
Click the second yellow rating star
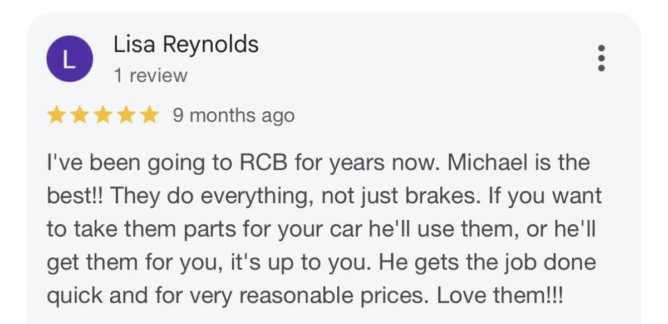(79, 116)
